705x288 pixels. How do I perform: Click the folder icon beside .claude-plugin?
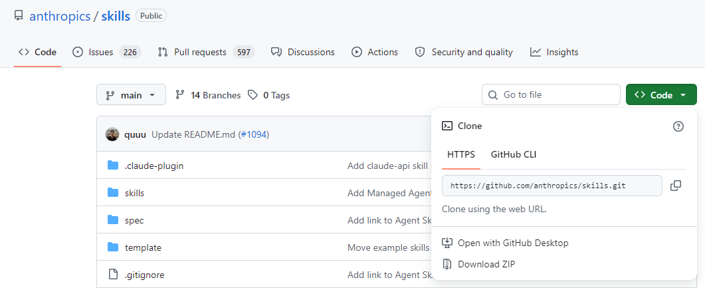click(113, 166)
